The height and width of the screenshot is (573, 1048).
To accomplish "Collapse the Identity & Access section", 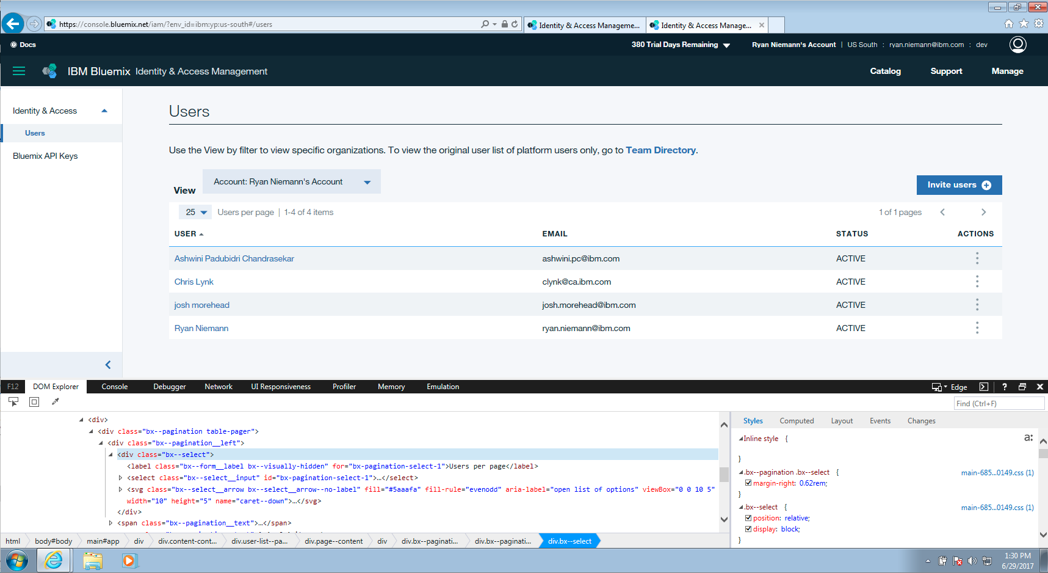I will (x=104, y=111).
